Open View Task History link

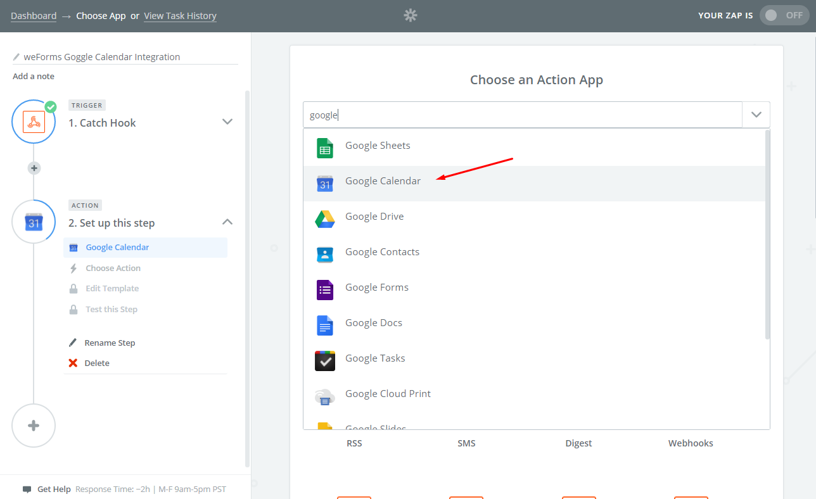click(180, 16)
